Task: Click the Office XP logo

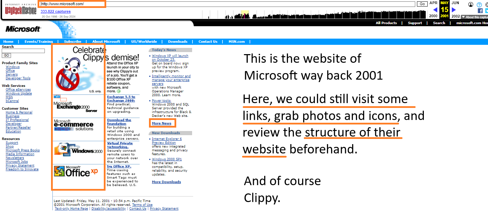Action: click(x=76, y=171)
